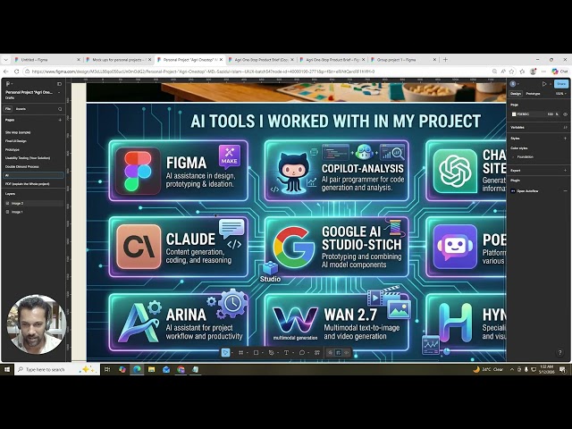Open the Actions tool in toolbar
Image resolution: width=572 pixels, height=429 pixels.
tap(317, 353)
